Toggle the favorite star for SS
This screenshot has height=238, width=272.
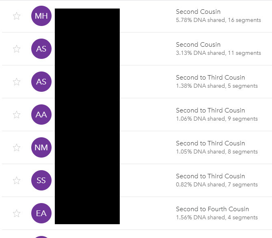pos(17,180)
